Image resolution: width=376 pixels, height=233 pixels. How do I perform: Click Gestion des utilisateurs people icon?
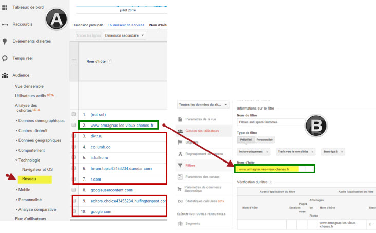point(180,131)
